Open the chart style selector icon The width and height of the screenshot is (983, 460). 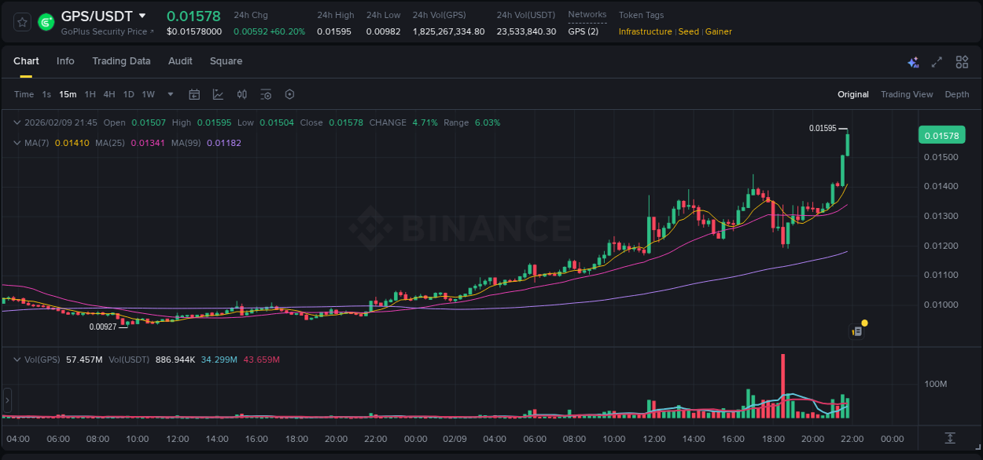pyautogui.click(x=216, y=93)
